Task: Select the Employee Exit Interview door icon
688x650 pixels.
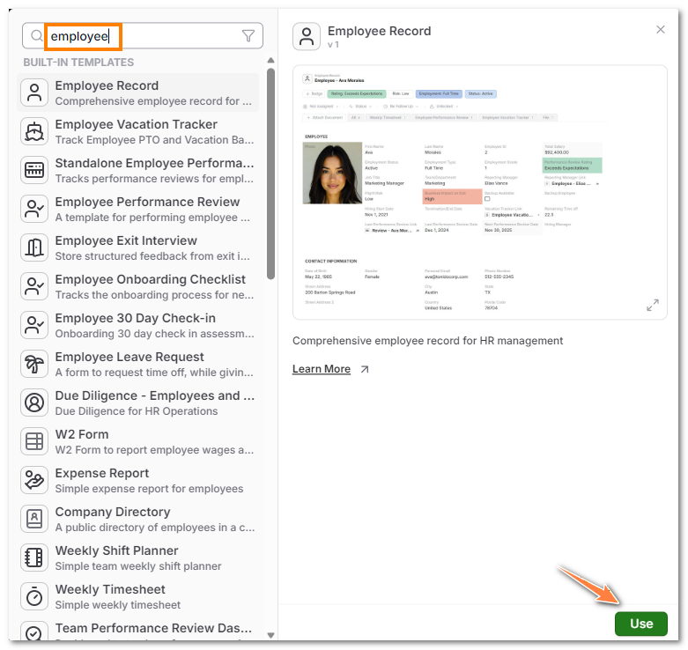Action: pyautogui.click(x=34, y=247)
